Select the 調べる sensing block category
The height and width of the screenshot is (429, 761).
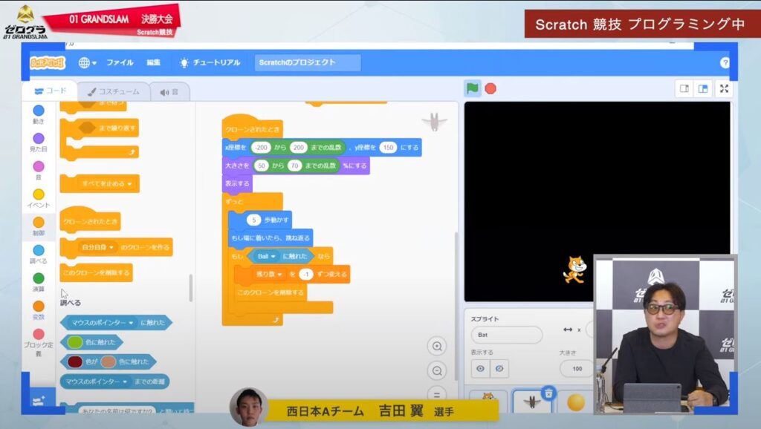[39, 255]
